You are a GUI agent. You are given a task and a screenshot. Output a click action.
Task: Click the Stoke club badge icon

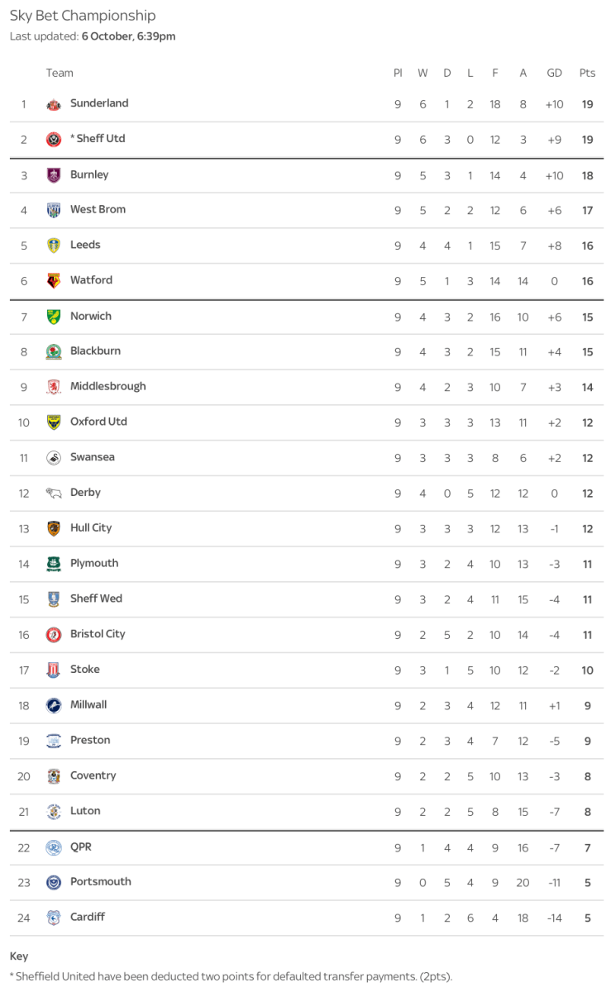click(x=54, y=670)
